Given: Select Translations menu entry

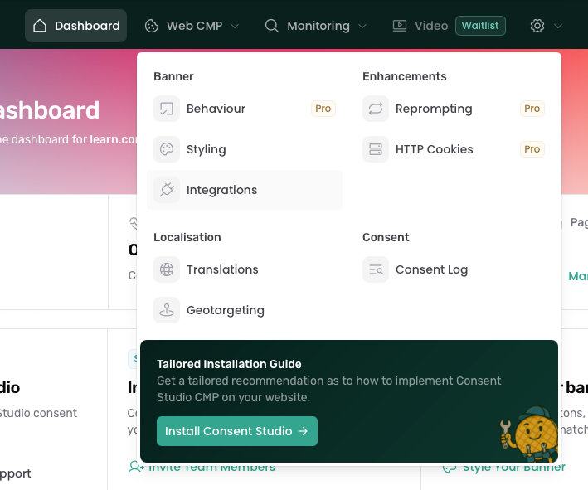Looking at the screenshot, I should coord(245,269).
